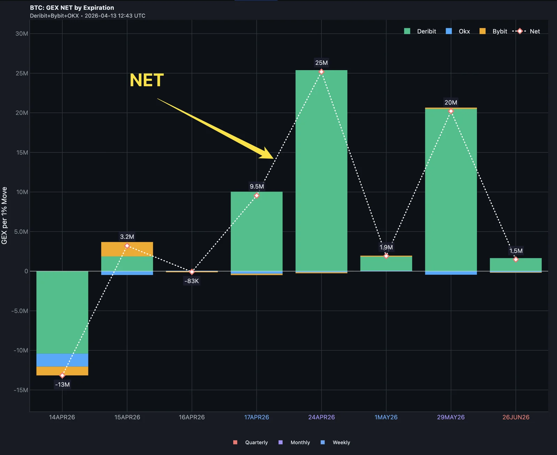Click the 2026-04-13 12:43 UTC timestamp text
Viewport: 557px width, 455px height.
coord(115,15)
